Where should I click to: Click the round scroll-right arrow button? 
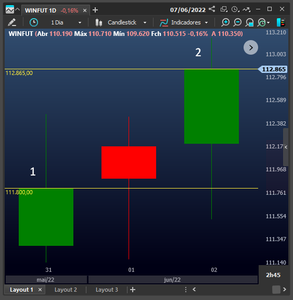(x=251, y=47)
